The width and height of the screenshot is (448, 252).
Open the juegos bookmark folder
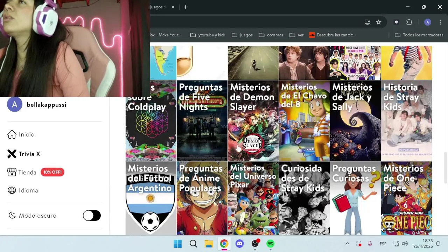[x=242, y=35]
